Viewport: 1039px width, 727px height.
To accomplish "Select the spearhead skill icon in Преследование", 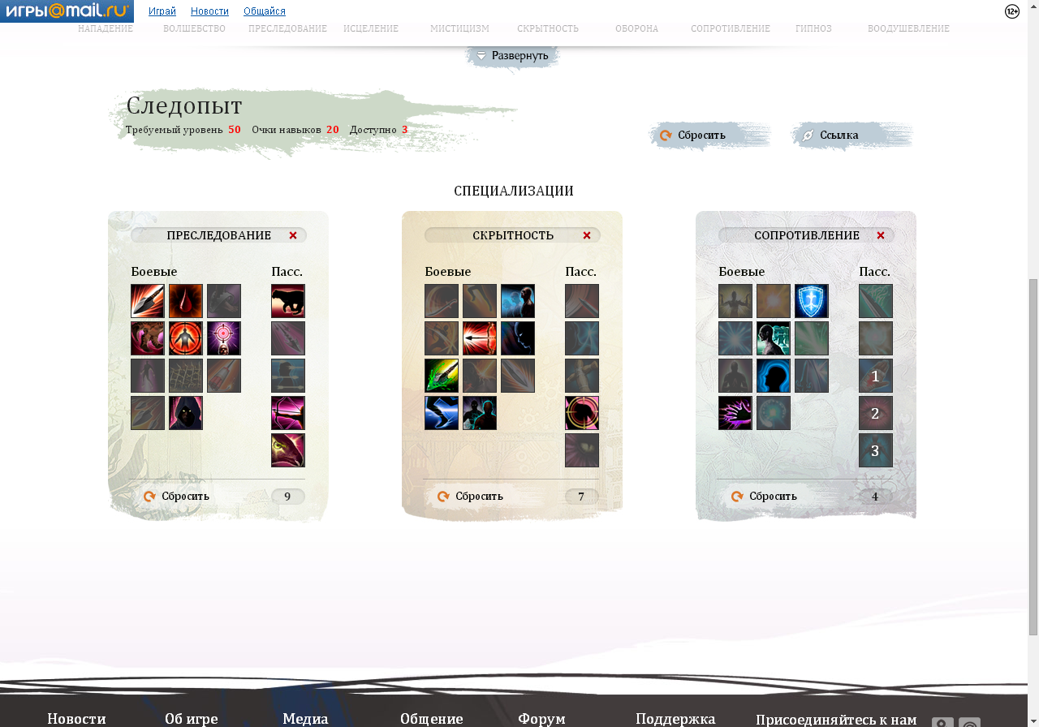I will (148, 301).
